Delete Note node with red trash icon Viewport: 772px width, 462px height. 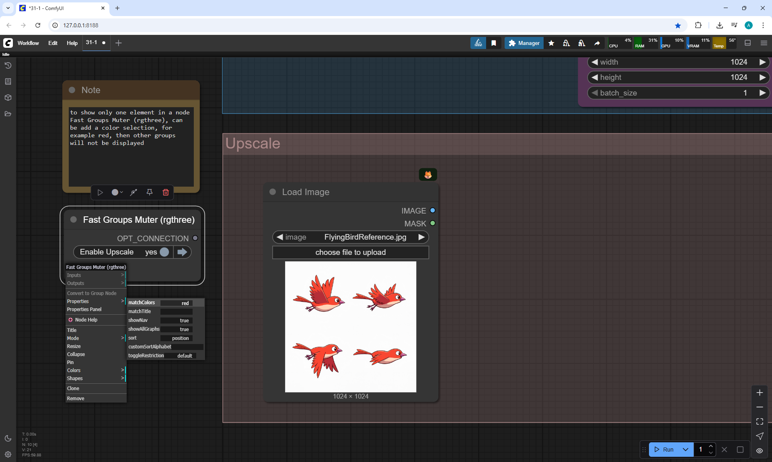point(165,192)
